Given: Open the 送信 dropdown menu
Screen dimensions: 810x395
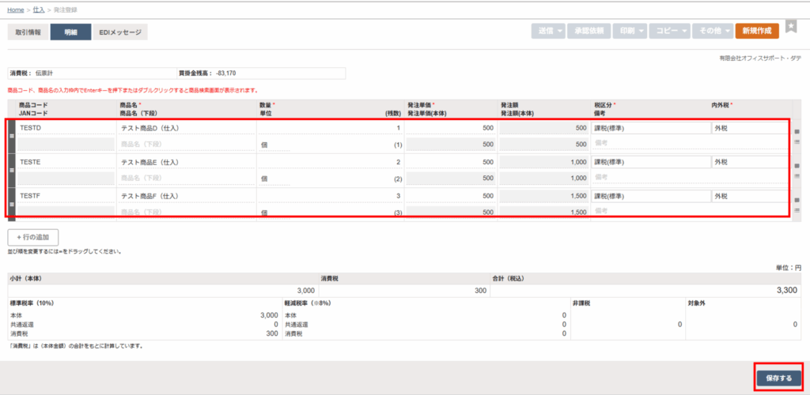Looking at the screenshot, I should click(551, 31).
